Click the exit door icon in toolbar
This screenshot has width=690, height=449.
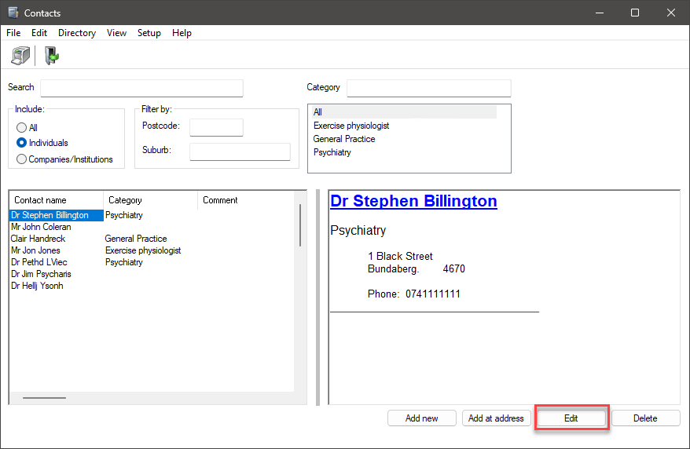[52, 55]
